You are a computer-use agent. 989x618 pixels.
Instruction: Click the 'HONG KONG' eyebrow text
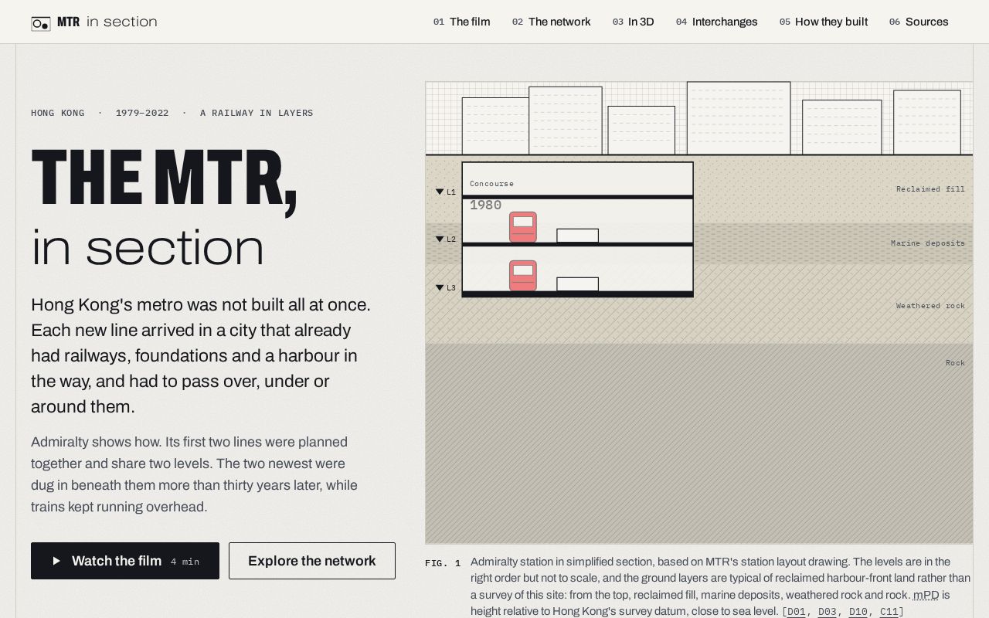tap(58, 113)
